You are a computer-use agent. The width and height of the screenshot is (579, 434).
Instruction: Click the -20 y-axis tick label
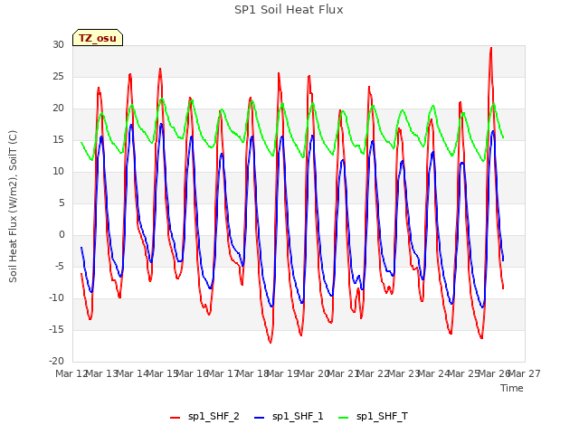click(56, 362)
